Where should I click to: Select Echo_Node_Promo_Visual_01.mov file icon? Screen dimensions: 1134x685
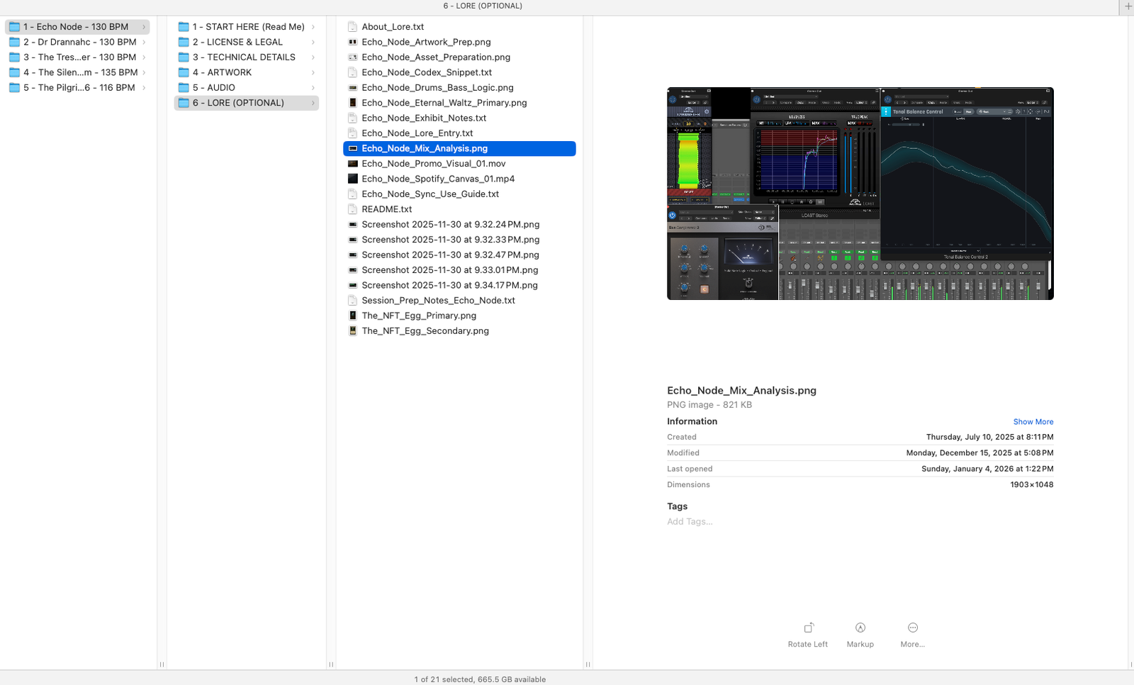coord(352,164)
